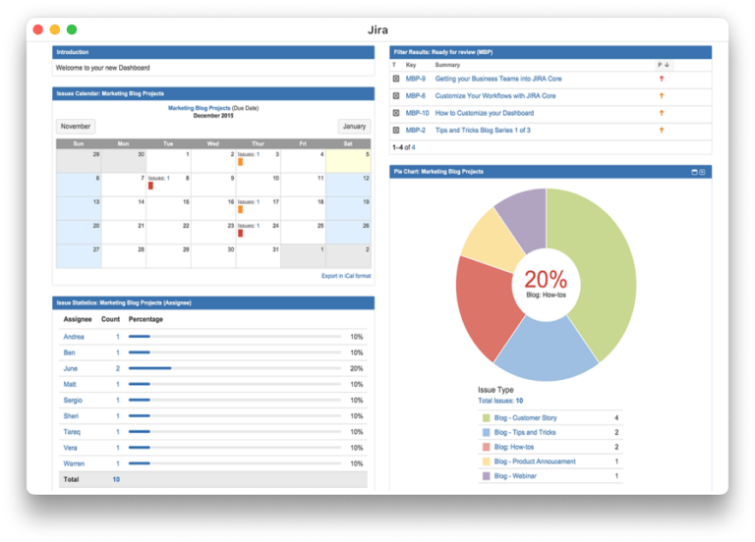This screenshot has width=755, height=542.
Task: Open Tips and Tricks Blog Series 1 of 3
Action: [483, 131]
